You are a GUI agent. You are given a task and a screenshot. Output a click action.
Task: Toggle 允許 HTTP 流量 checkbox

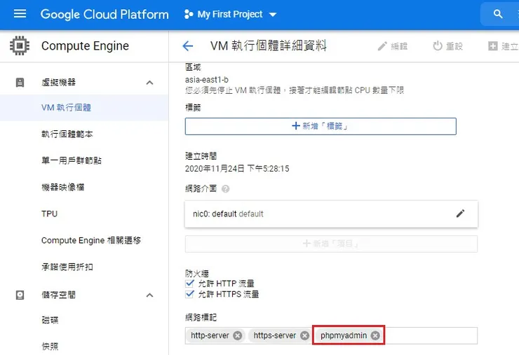click(x=189, y=284)
